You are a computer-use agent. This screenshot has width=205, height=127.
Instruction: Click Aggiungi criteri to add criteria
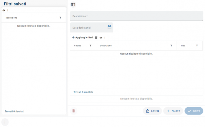point(82,37)
